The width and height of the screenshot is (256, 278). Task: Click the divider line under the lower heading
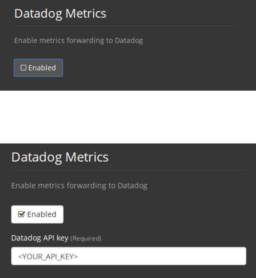point(129,170)
